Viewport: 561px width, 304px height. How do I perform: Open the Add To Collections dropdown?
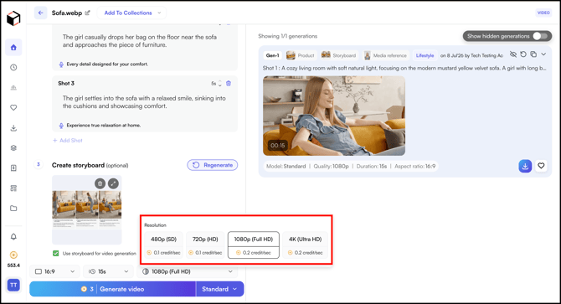pos(131,13)
